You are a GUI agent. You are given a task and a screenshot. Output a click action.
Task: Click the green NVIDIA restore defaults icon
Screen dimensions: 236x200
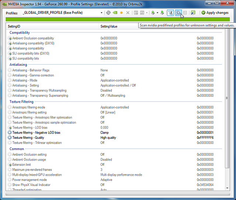click(x=115, y=13)
